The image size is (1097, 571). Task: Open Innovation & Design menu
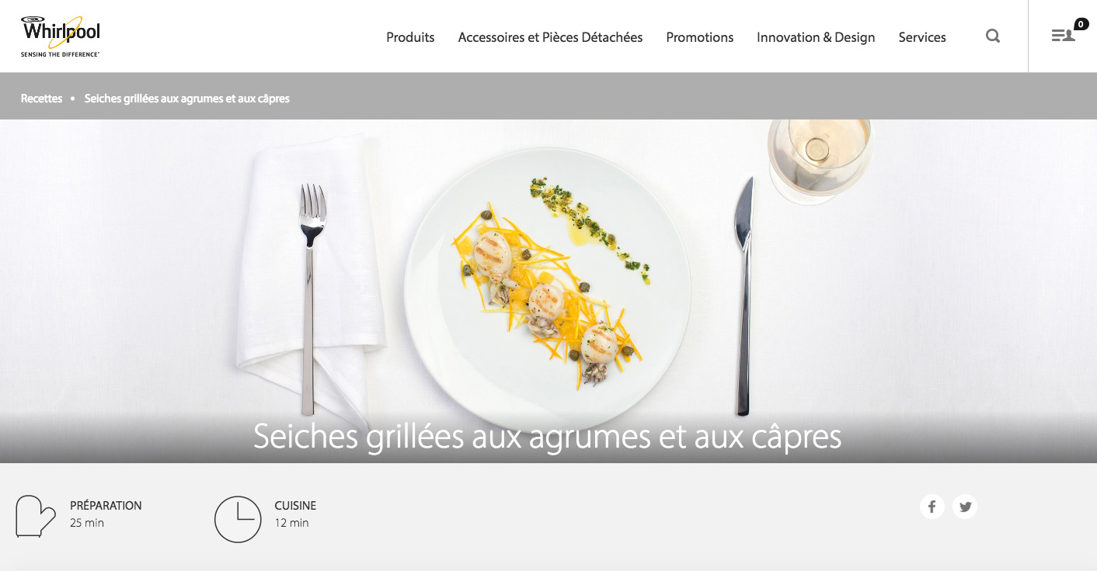[x=816, y=37]
